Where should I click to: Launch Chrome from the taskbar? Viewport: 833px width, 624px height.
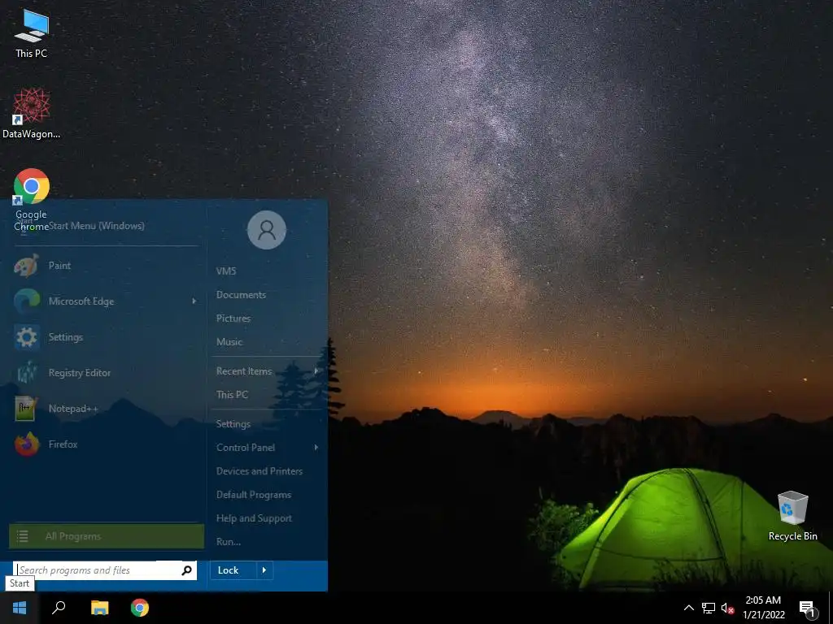[140, 608]
